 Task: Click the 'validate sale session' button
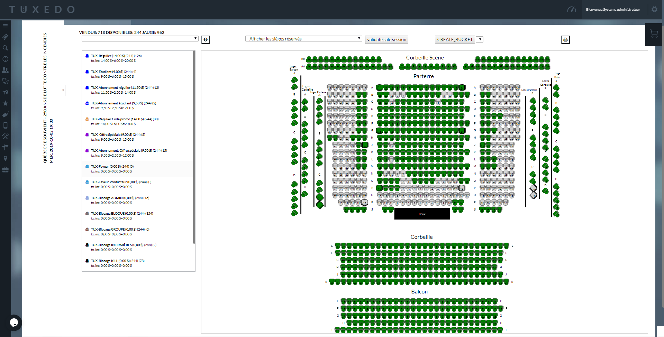point(386,40)
